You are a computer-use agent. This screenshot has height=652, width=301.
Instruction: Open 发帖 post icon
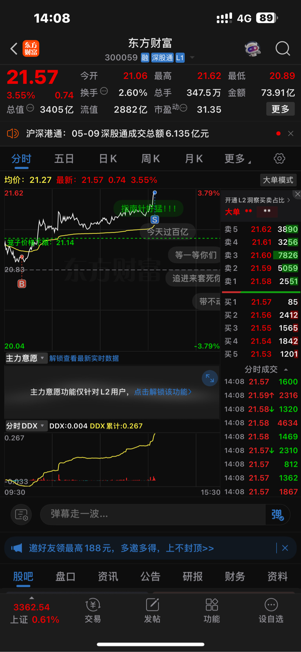(x=152, y=610)
